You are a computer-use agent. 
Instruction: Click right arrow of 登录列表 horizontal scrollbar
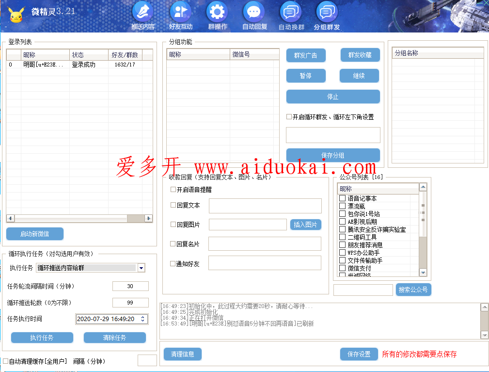click(x=149, y=218)
